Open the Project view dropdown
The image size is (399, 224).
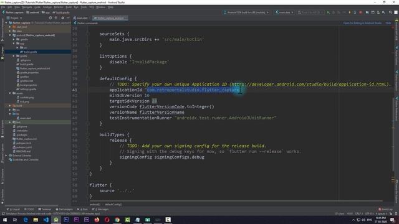pos(14,18)
